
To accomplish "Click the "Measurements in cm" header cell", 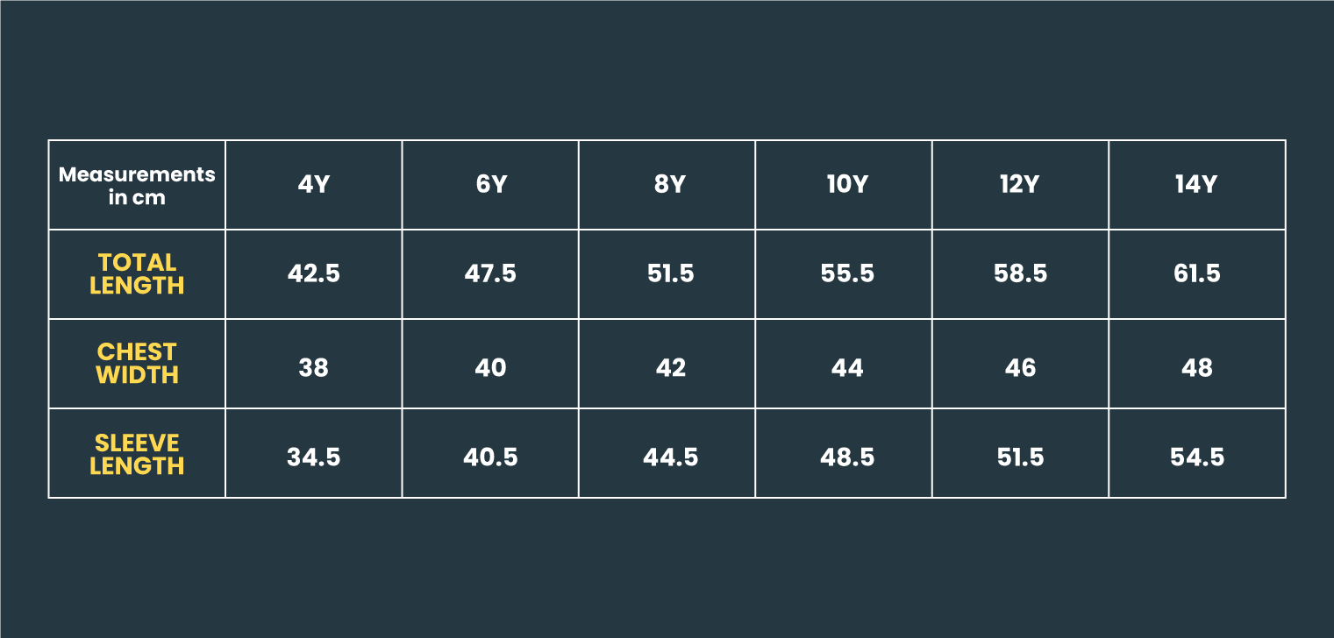I will [137, 185].
